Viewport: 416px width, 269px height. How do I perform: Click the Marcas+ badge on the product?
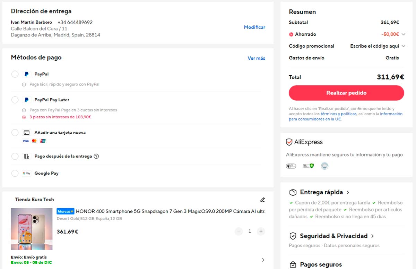tap(66, 211)
